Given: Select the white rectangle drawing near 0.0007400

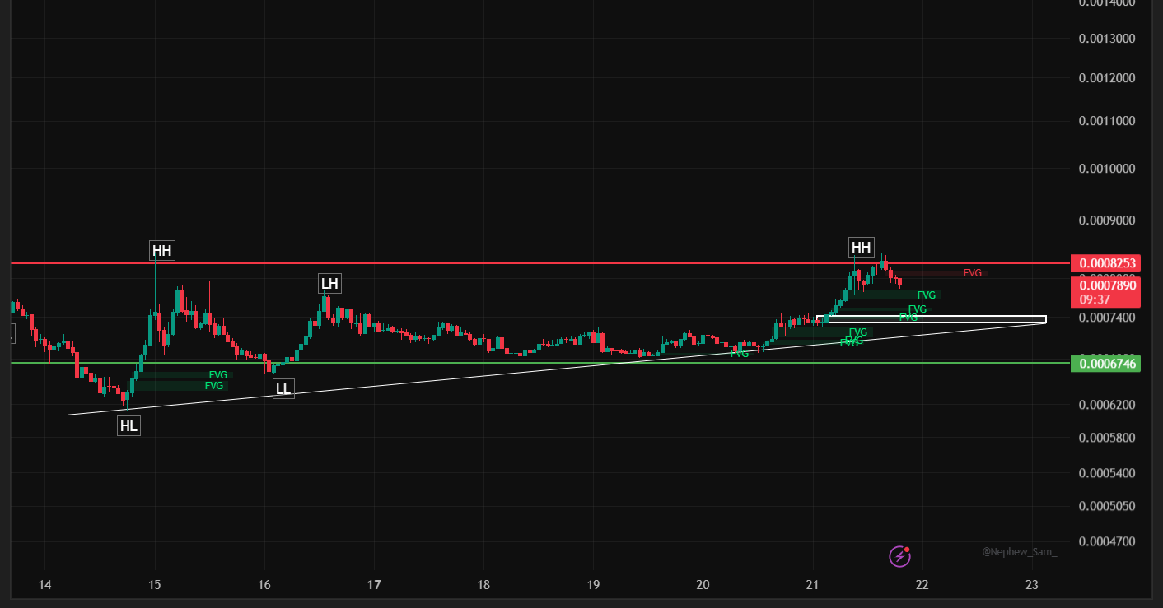Looking at the screenshot, I should pyautogui.click(x=931, y=319).
